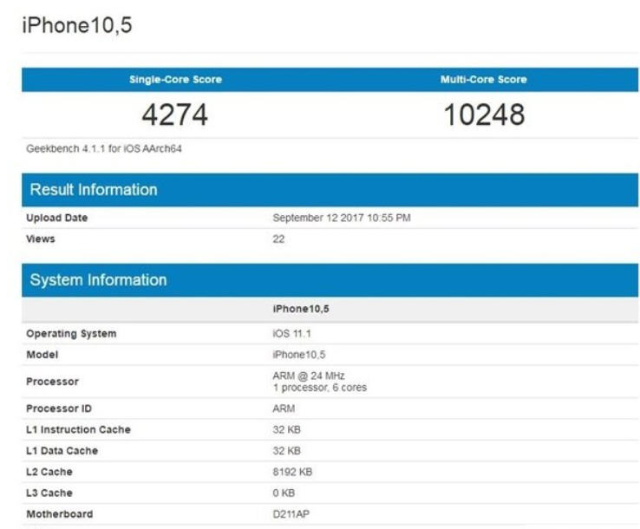Screen dimensions: 640x529
Task: Click the Views label
Action: (41, 238)
